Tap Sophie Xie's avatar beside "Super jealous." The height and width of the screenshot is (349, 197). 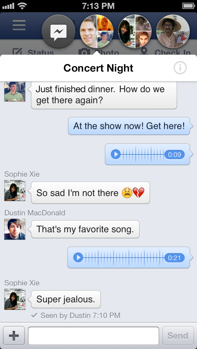[x=15, y=299]
